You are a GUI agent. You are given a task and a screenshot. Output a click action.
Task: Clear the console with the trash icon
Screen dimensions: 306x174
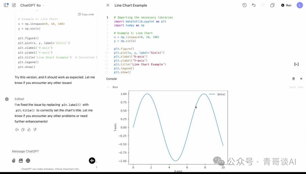coord(294,79)
